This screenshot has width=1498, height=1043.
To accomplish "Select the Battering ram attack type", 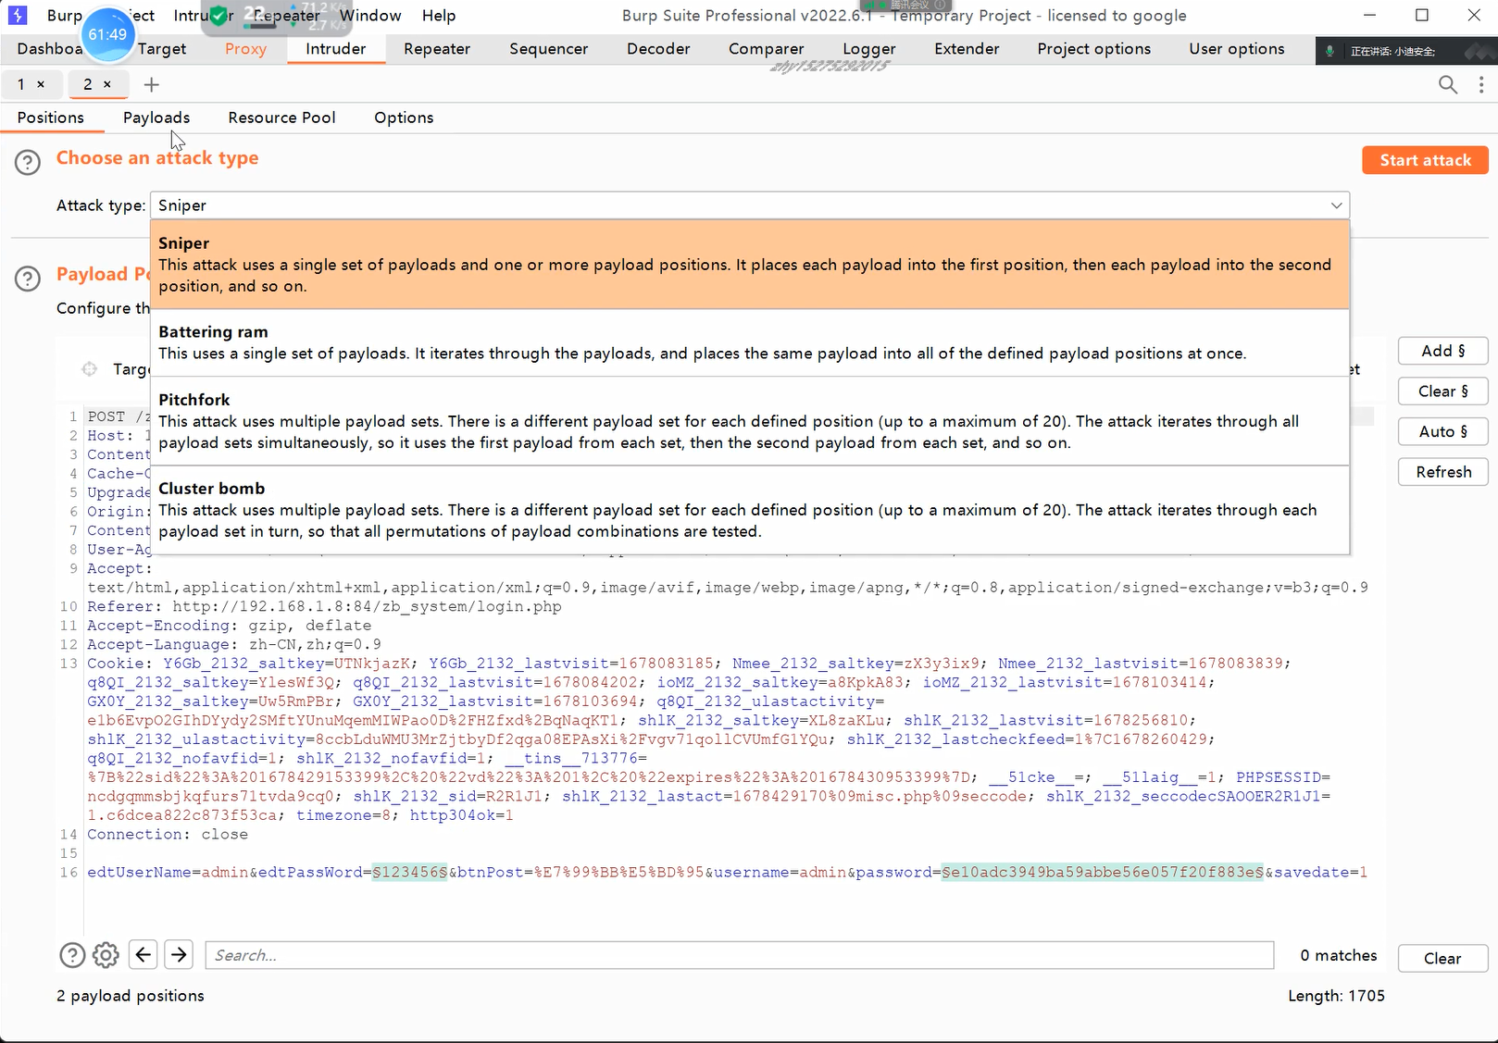I will (749, 342).
